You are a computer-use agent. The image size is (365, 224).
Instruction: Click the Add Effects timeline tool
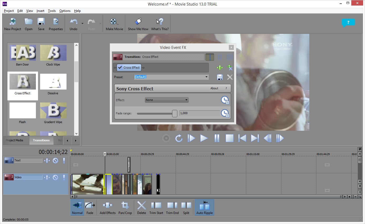pos(108,207)
